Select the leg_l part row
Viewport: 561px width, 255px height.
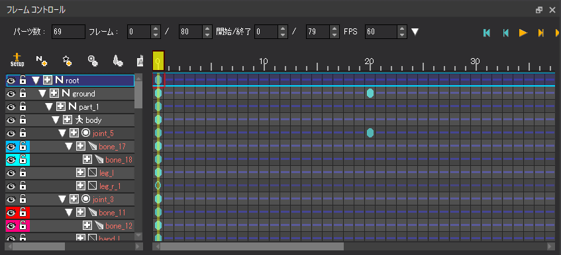[x=70, y=173]
